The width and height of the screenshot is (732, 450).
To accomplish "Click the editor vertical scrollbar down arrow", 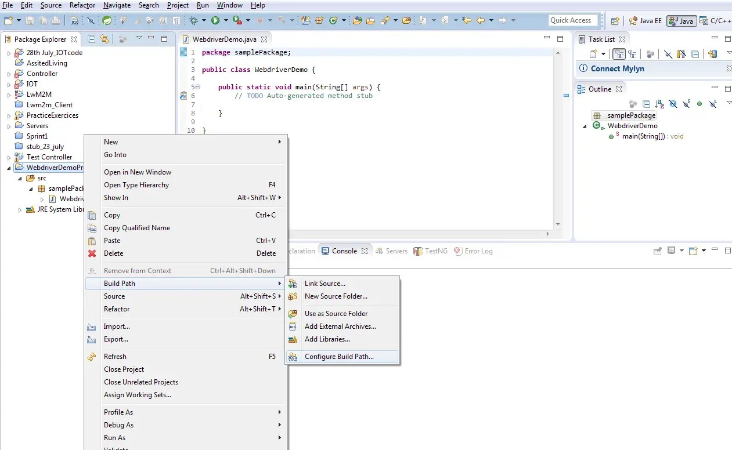I will [x=558, y=224].
